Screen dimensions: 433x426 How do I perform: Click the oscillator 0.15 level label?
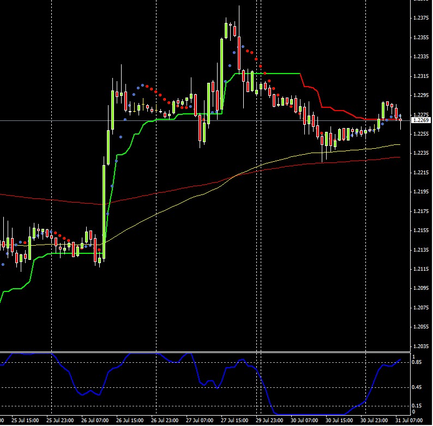click(x=417, y=406)
